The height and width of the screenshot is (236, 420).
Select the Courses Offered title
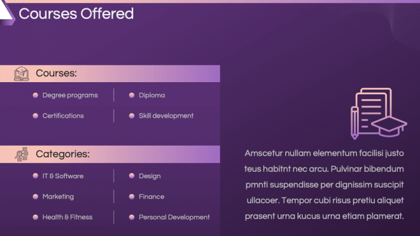pos(76,13)
